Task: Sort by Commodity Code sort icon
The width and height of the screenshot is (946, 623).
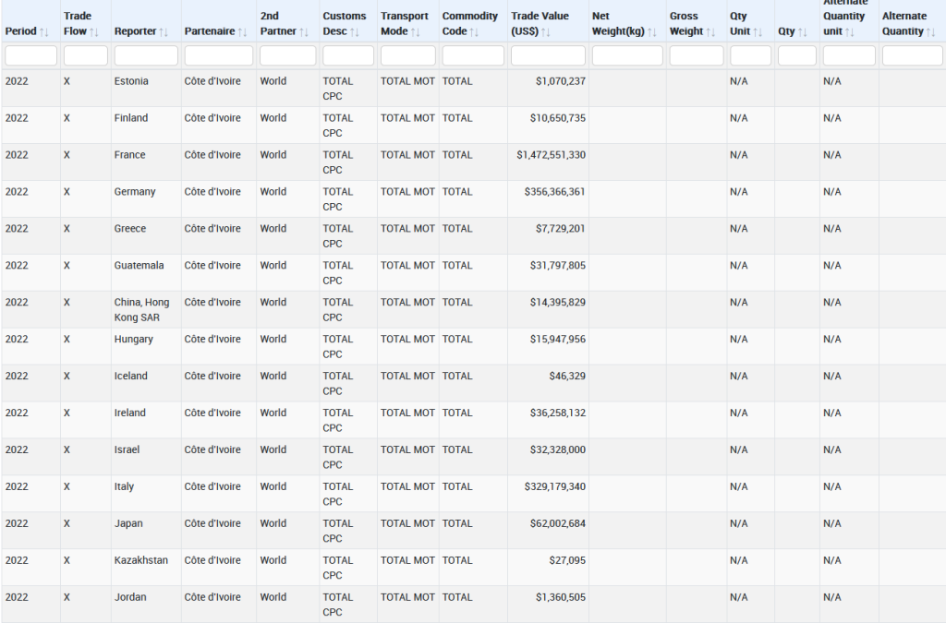Action: 474,32
